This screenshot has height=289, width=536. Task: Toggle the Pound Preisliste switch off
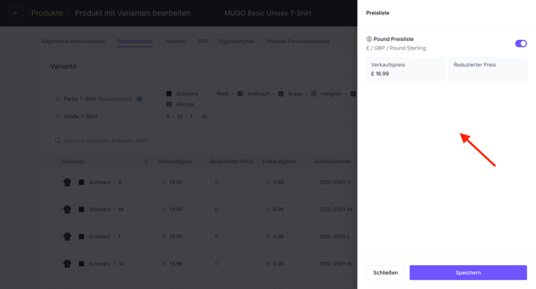[521, 43]
